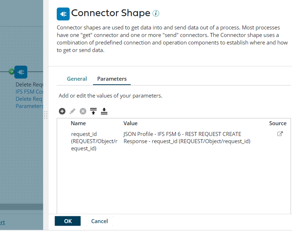Click the Value column header

[x=130, y=123]
